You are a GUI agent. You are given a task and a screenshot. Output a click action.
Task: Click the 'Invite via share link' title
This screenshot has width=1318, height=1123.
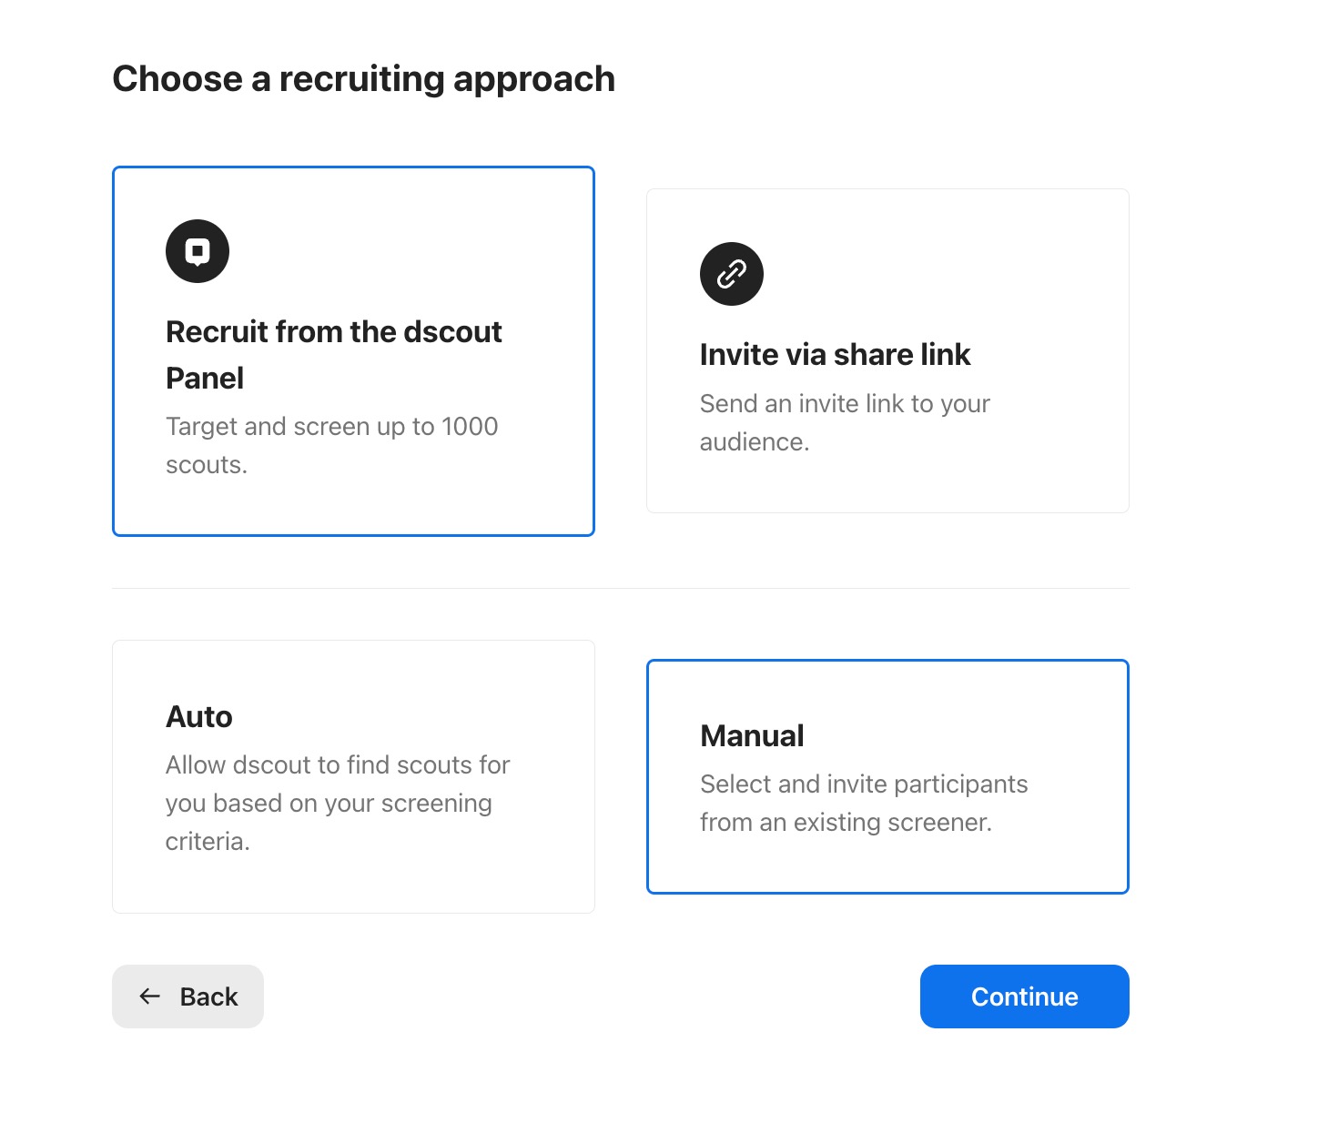[835, 354]
